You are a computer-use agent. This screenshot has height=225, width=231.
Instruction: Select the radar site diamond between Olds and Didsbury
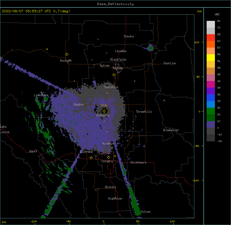point(104,111)
